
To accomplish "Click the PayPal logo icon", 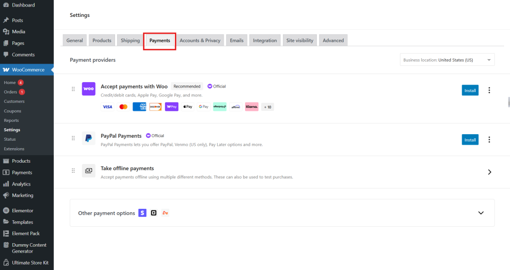I will tap(89, 138).
